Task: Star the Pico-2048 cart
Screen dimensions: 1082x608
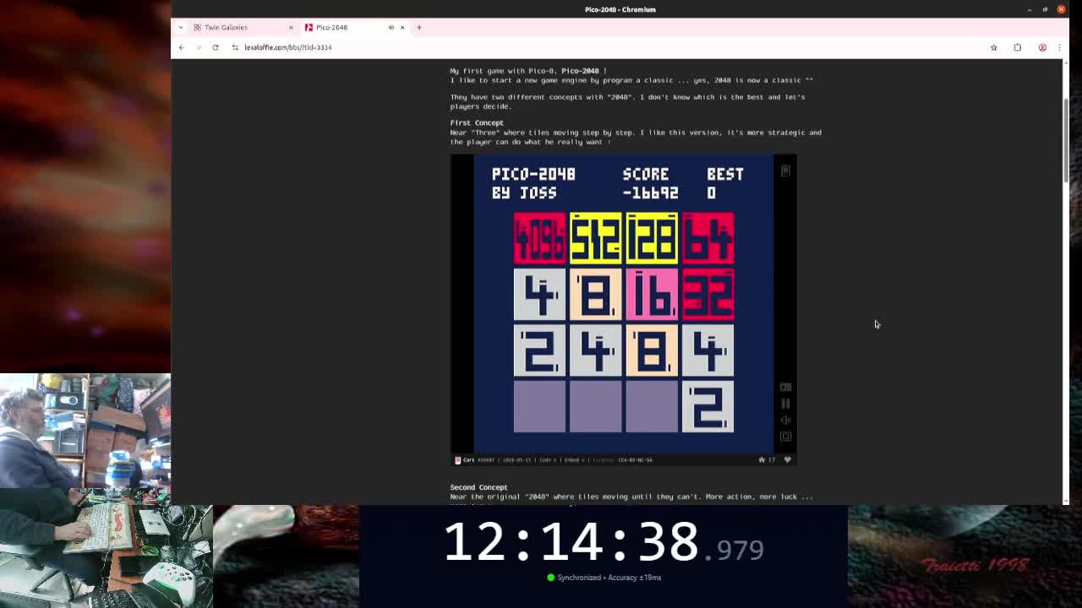Action: click(762, 460)
